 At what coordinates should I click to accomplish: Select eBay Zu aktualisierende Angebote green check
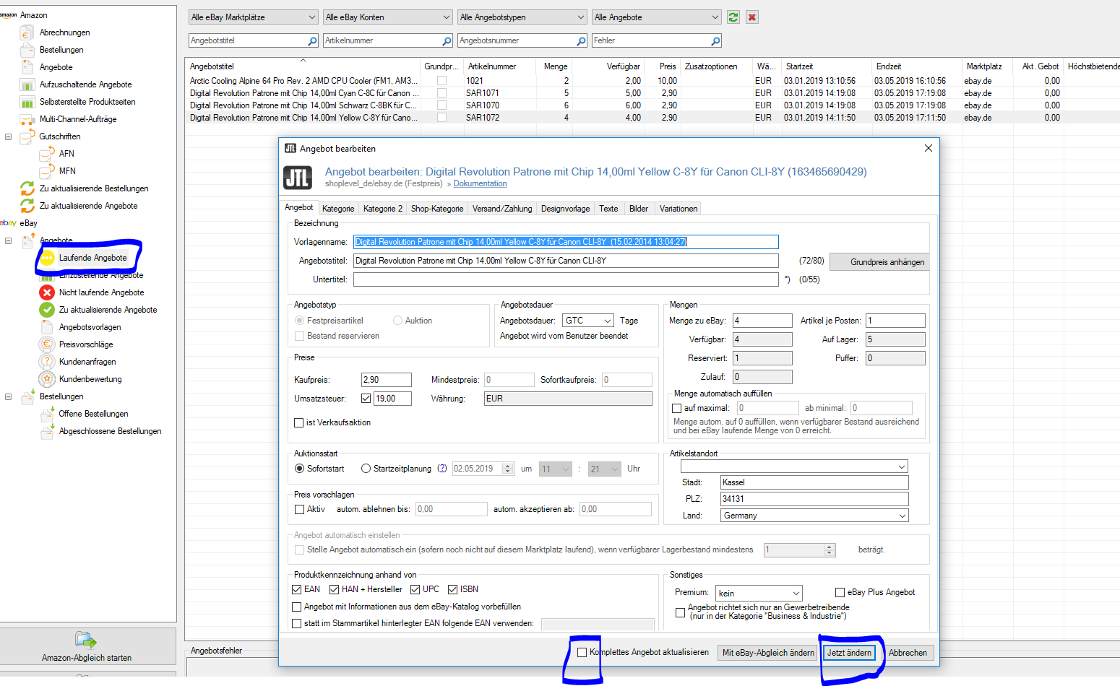pos(47,310)
